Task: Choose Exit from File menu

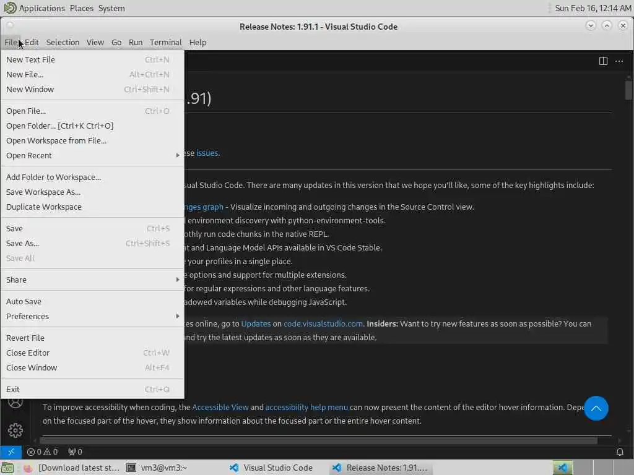Action: pos(93,390)
